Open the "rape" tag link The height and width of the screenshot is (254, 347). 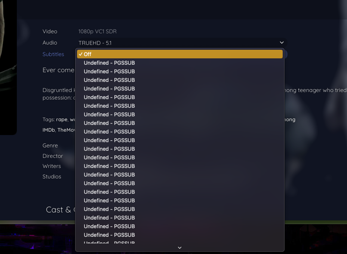pyautogui.click(x=62, y=120)
